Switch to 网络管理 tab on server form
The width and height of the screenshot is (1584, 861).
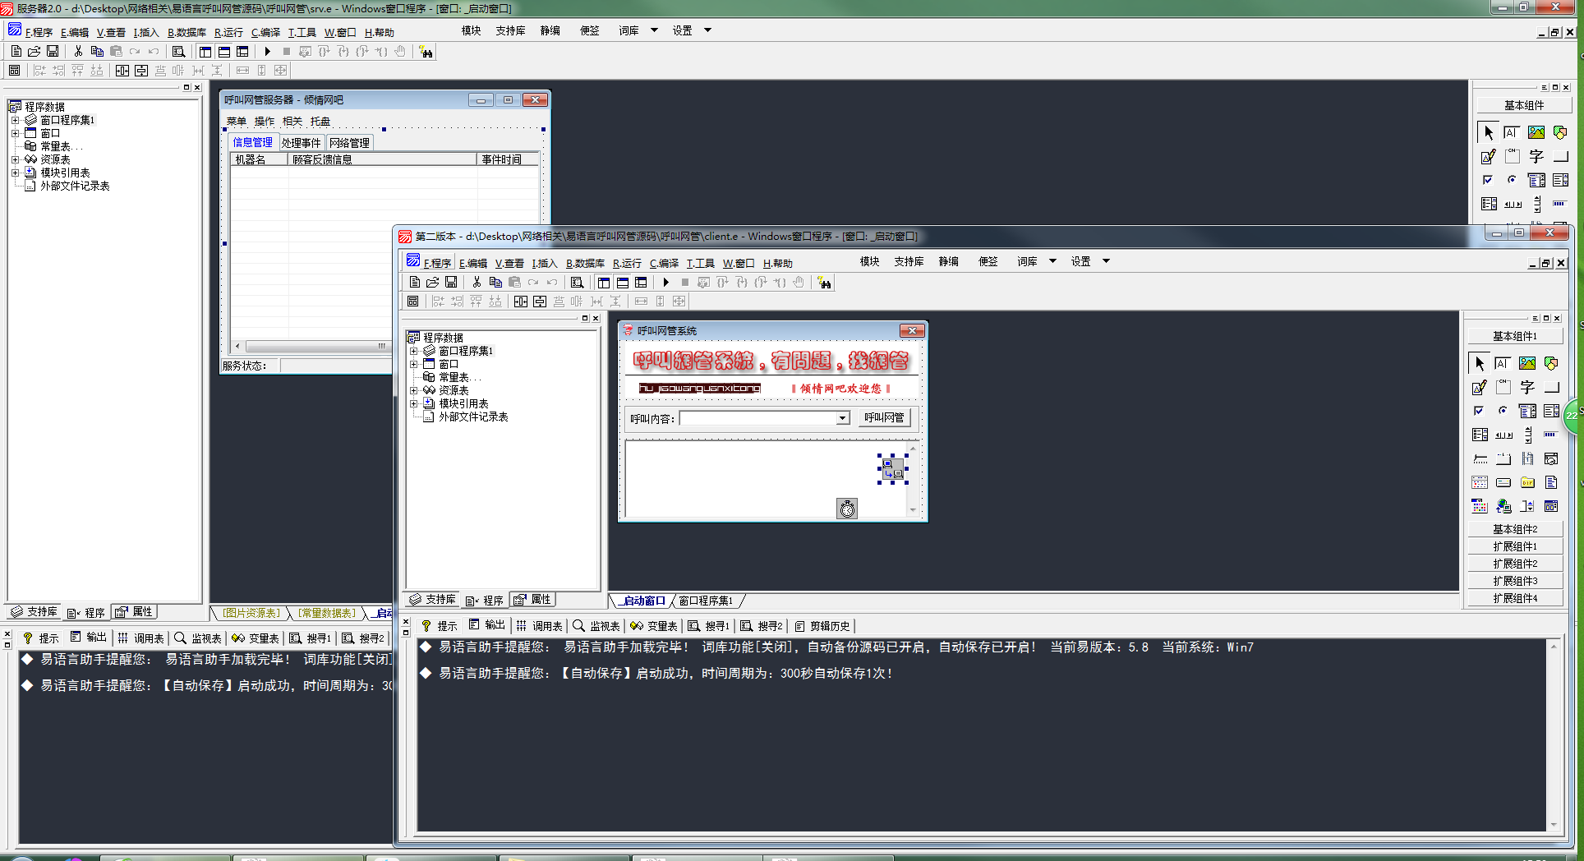pos(350,142)
